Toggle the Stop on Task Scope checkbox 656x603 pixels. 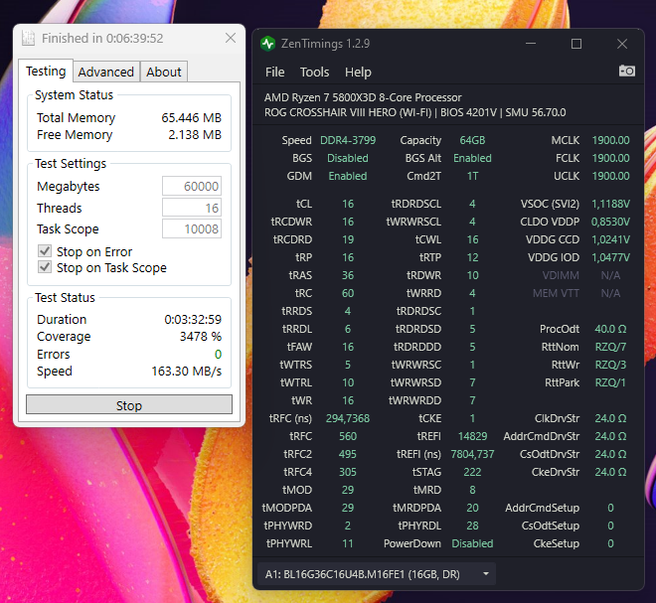pyautogui.click(x=45, y=267)
